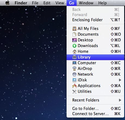Screen dimensions: 125x120
Task: Click the All My Files icon
Action: [x=74, y=29]
